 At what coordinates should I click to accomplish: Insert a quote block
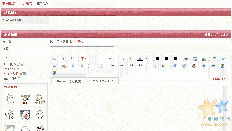[x=214, y=59]
